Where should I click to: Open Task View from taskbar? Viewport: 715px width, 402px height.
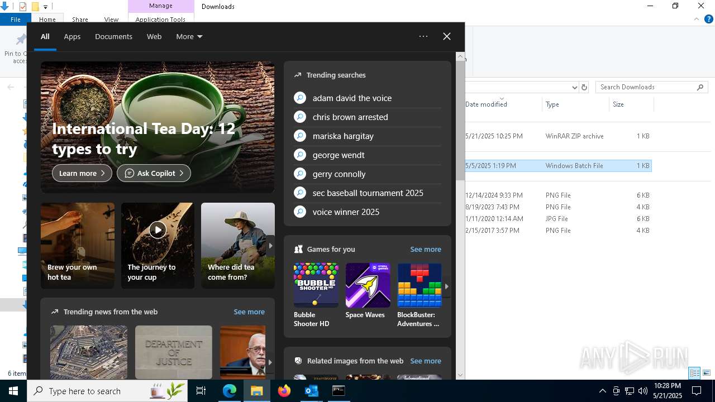coord(202,391)
